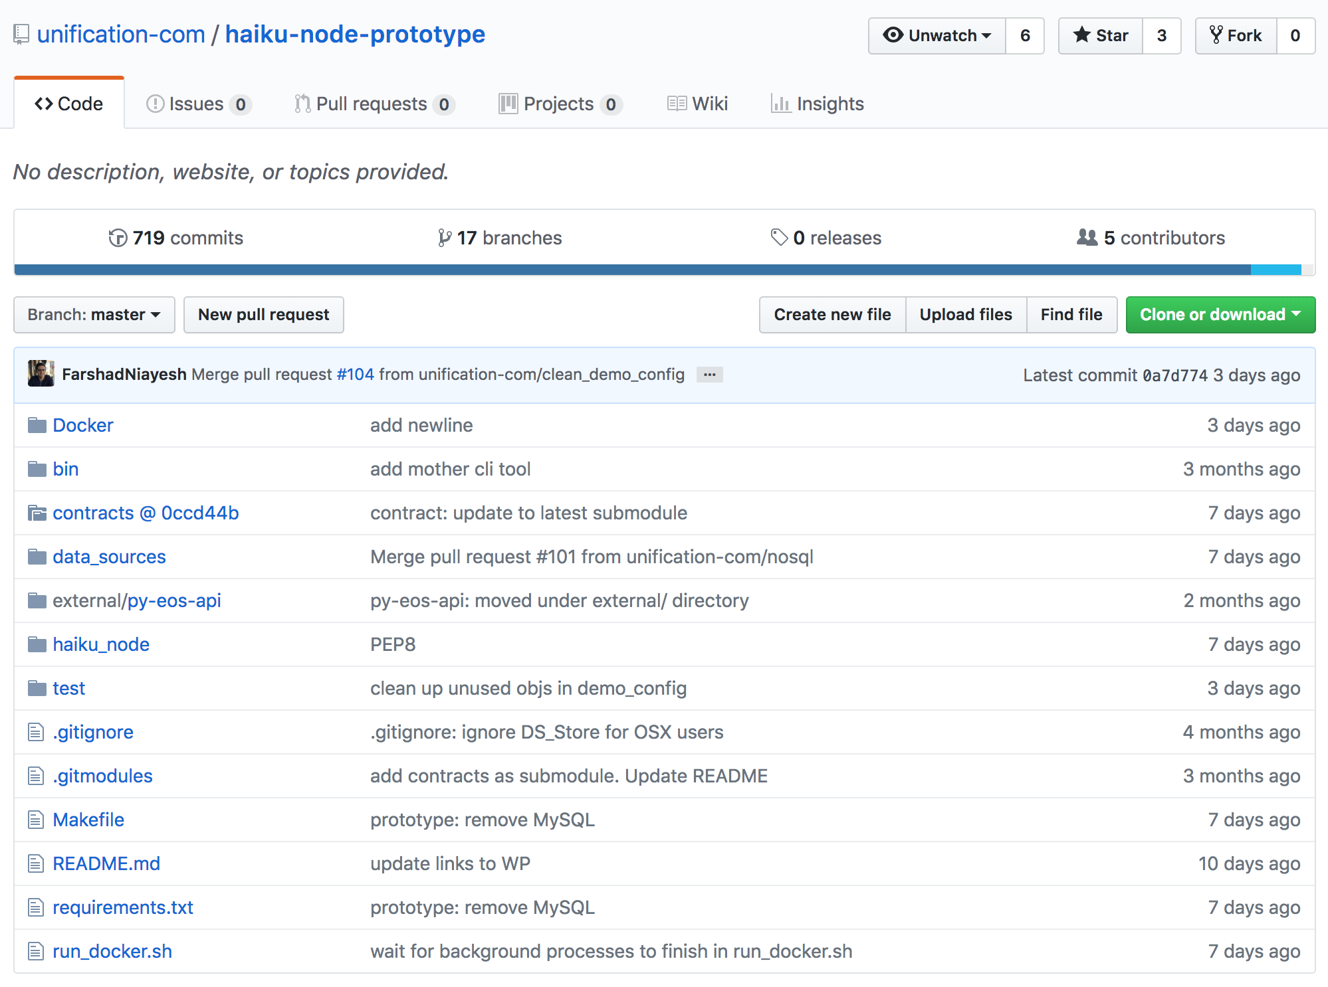Switch to the Pull requests tab
Viewport: 1328px width, 987px height.
[x=375, y=104]
